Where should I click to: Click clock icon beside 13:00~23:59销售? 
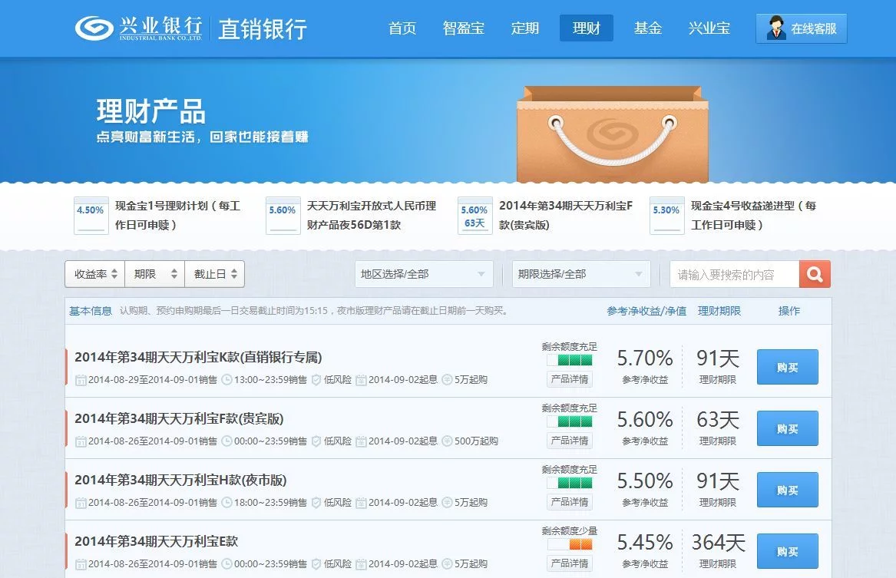tap(226, 380)
